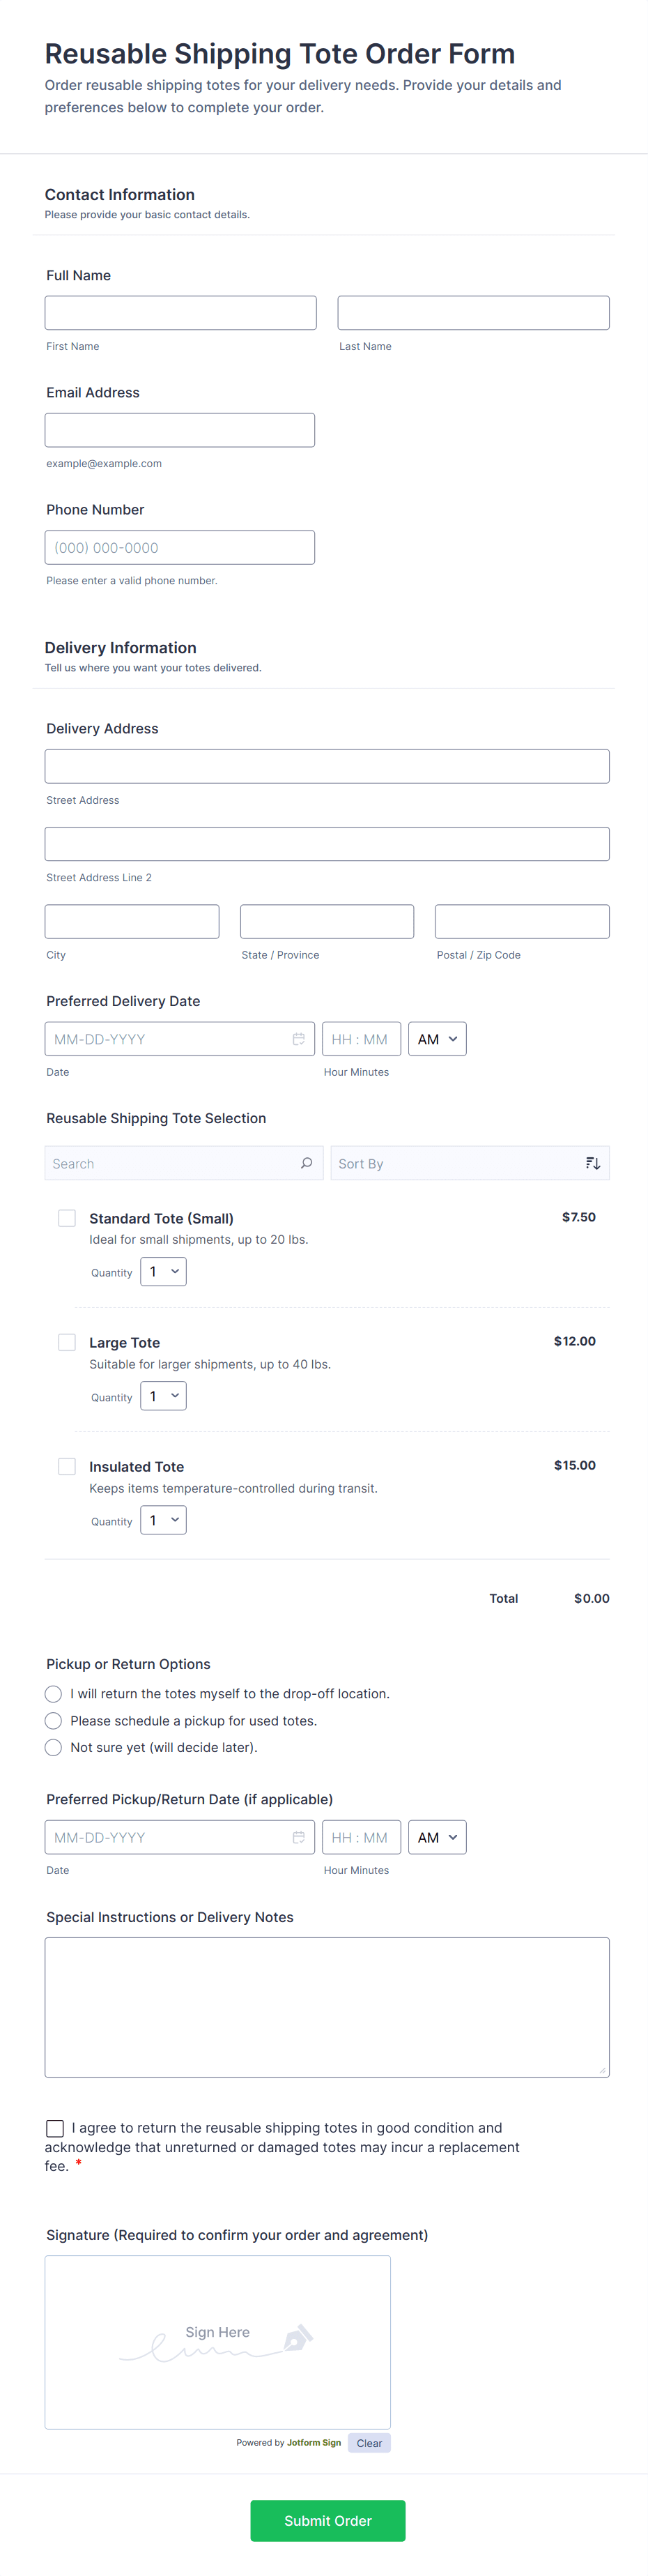The width and height of the screenshot is (648, 2576).
Task: Check the Insulated Tote product box
Action: [x=67, y=1466]
